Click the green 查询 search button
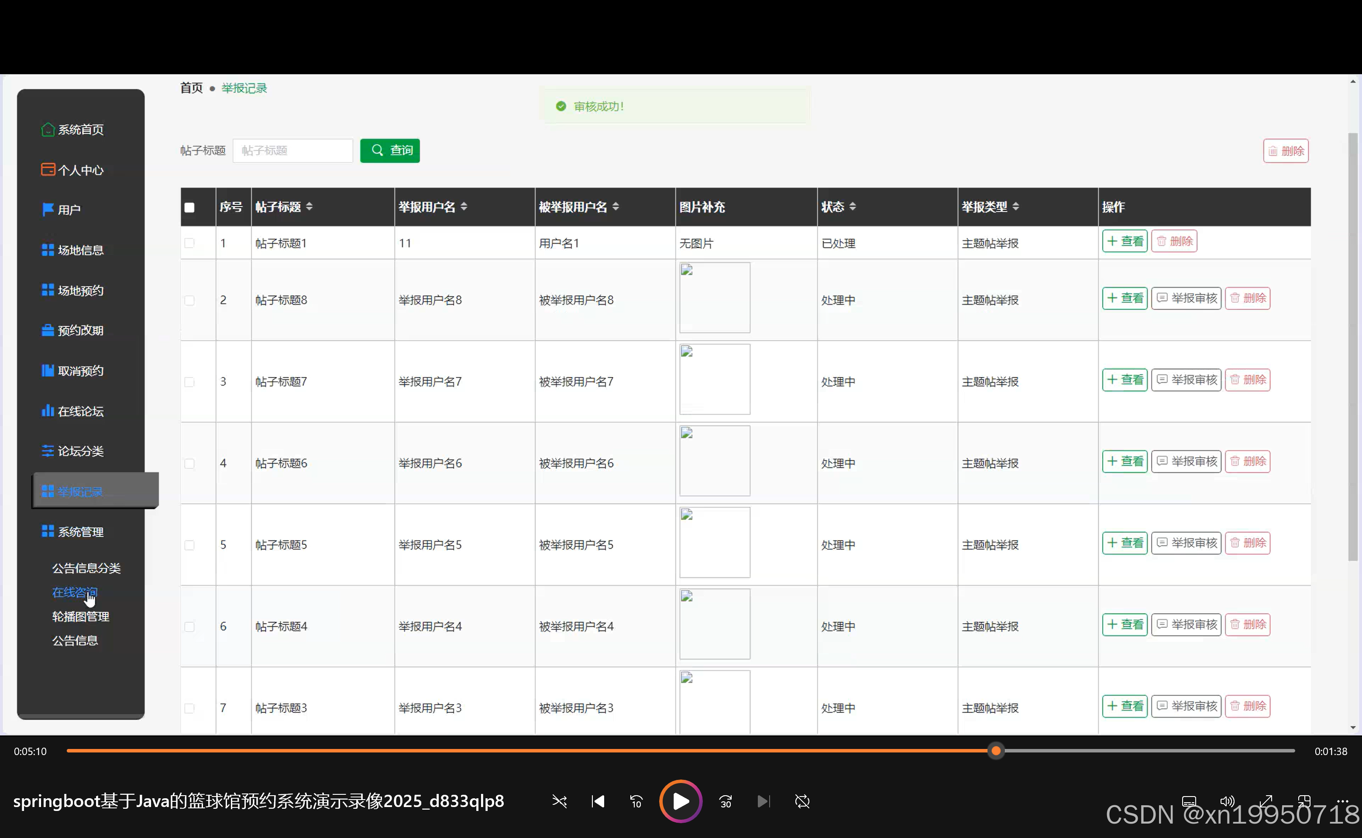 (x=390, y=150)
